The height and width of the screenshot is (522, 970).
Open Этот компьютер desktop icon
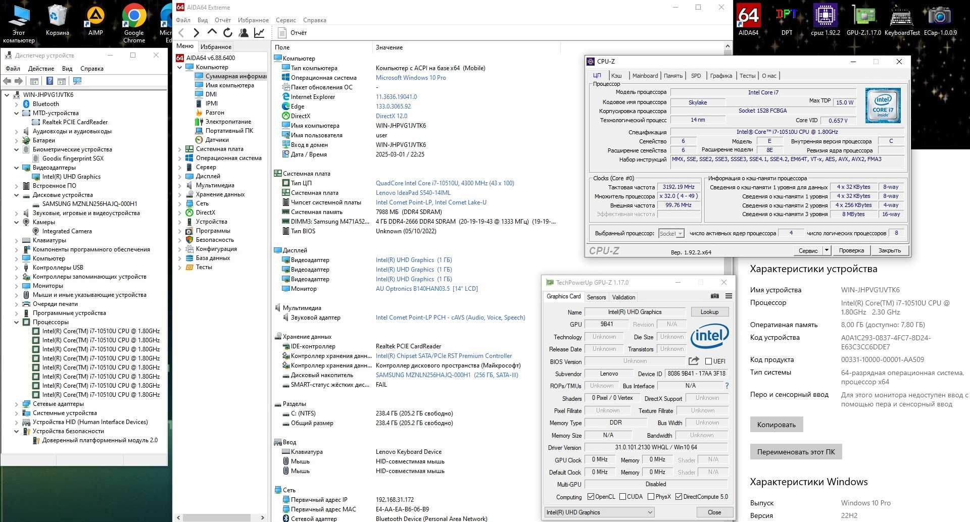(x=19, y=23)
